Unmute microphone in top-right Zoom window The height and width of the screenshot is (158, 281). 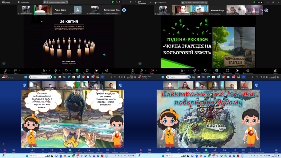pos(142,71)
